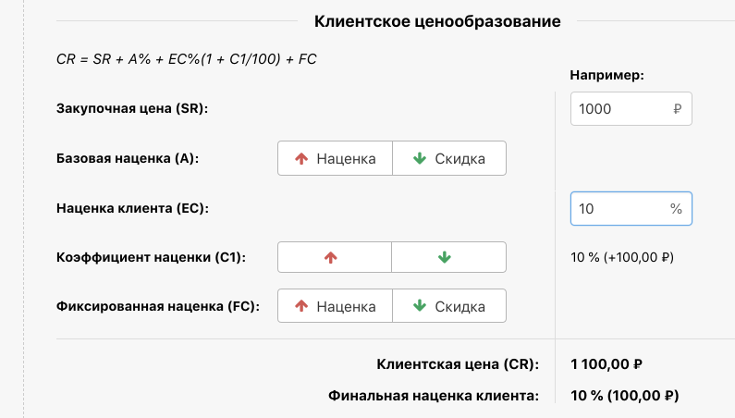Click the "Наценка клиента (EC):" label

pyautogui.click(x=132, y=208)
